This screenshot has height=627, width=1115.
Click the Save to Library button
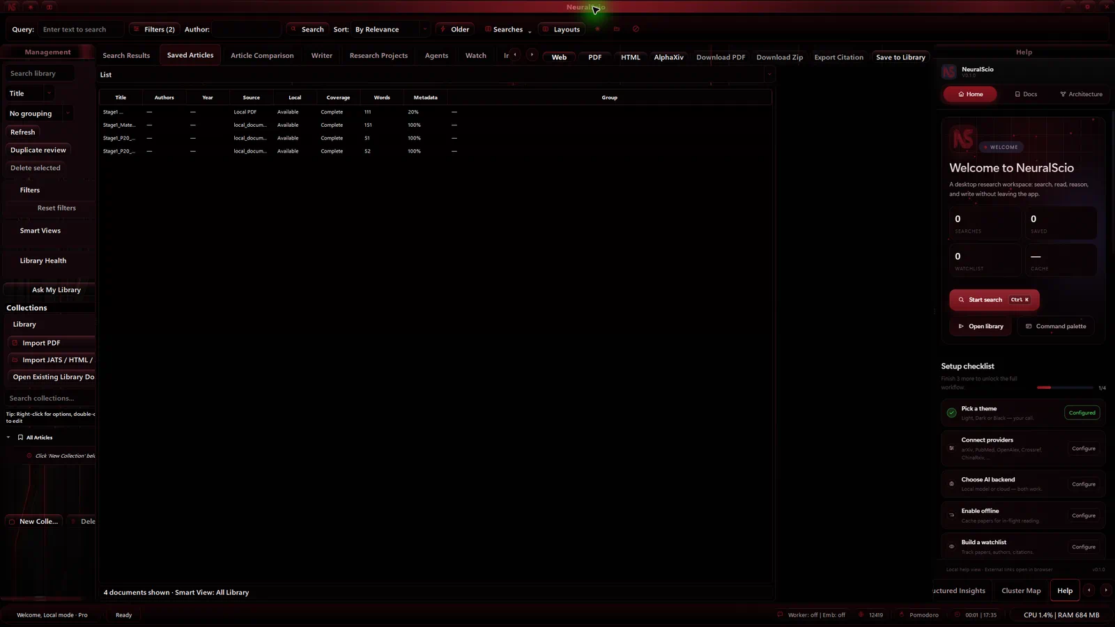(900, 57)
